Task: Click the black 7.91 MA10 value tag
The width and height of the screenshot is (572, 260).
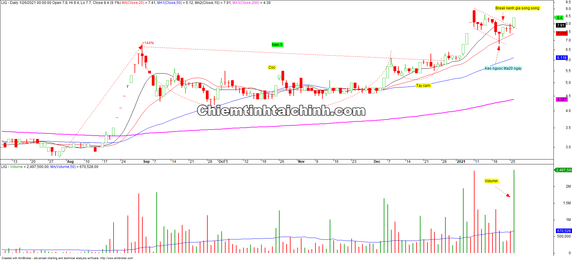Action: tap(560, 25)
